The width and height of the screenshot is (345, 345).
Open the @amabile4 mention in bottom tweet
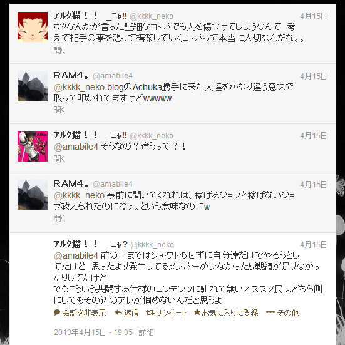point(76,255)
